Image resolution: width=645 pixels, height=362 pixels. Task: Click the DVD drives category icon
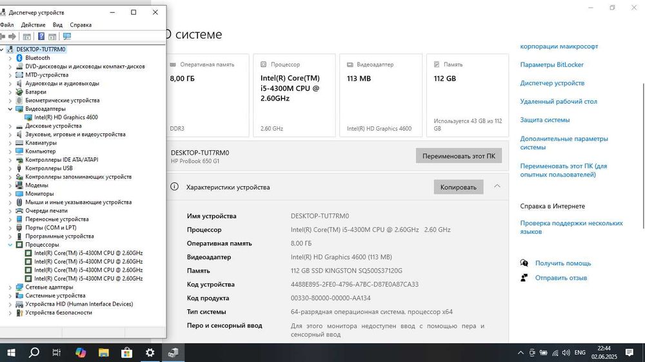[19, 66]
